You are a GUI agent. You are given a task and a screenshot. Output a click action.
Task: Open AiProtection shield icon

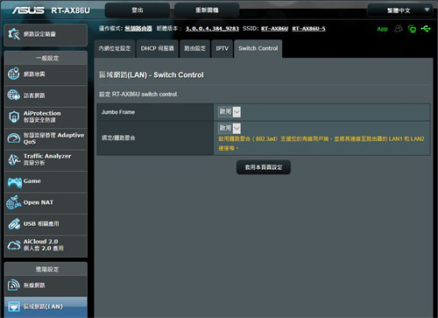[14, 117]
